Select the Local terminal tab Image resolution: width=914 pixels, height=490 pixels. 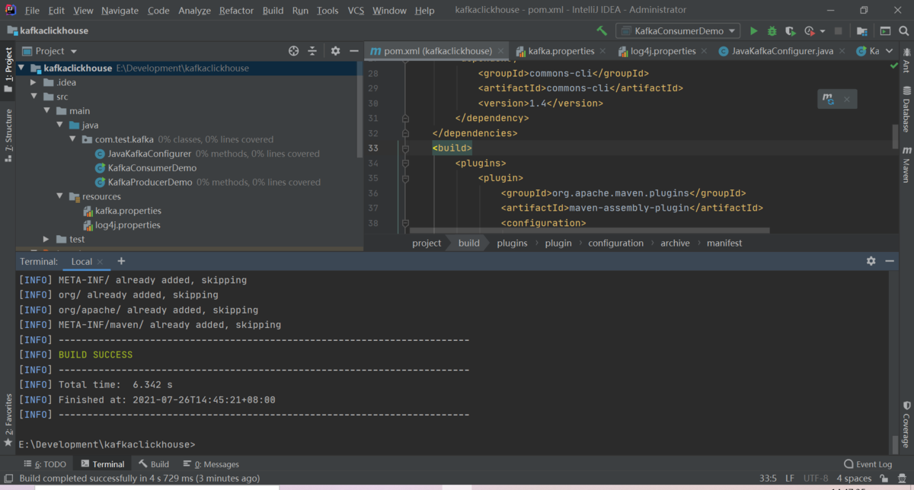(x=81, y=261)
